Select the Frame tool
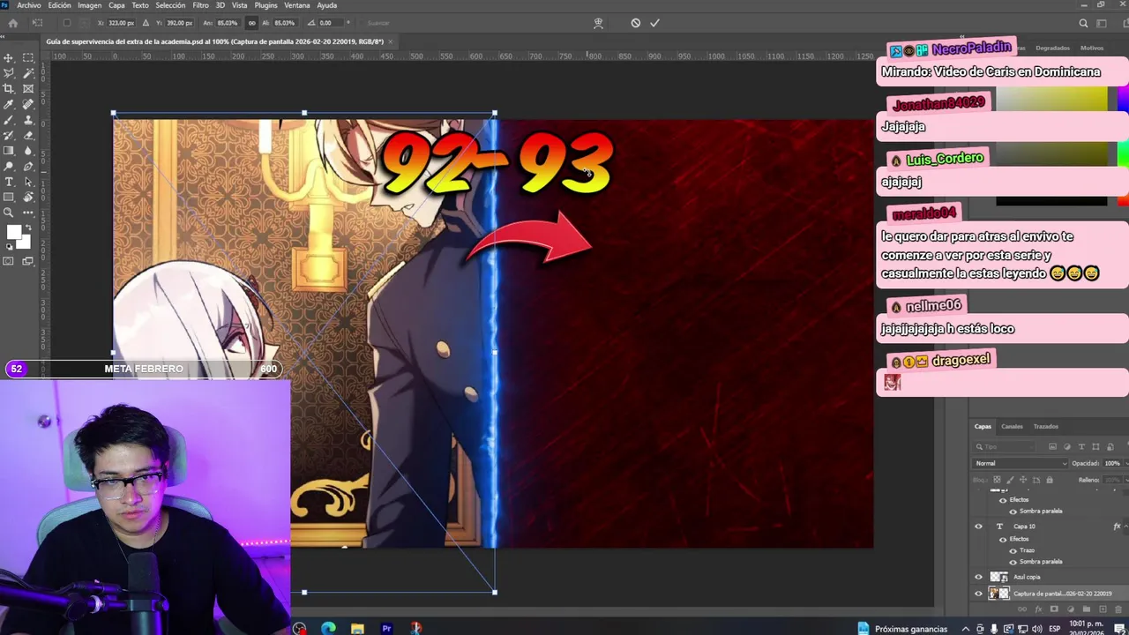Viewport: 1129px width, 635px height. tap(28, 88)
